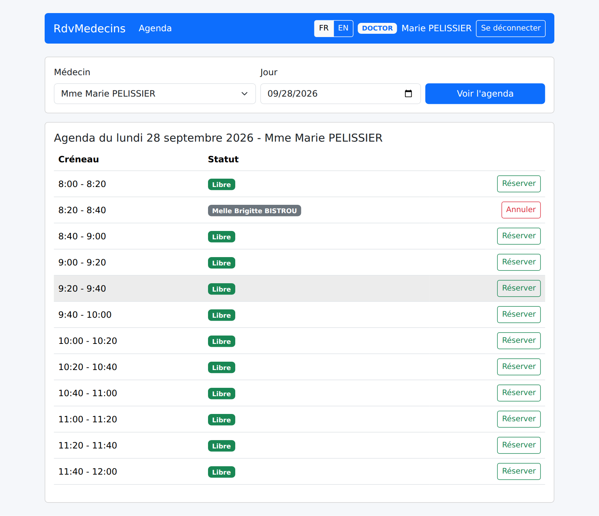Click the Libre badge for 8:00 - 8:20
The height and width of the screenshot is (516, 599).
point(221,184)
